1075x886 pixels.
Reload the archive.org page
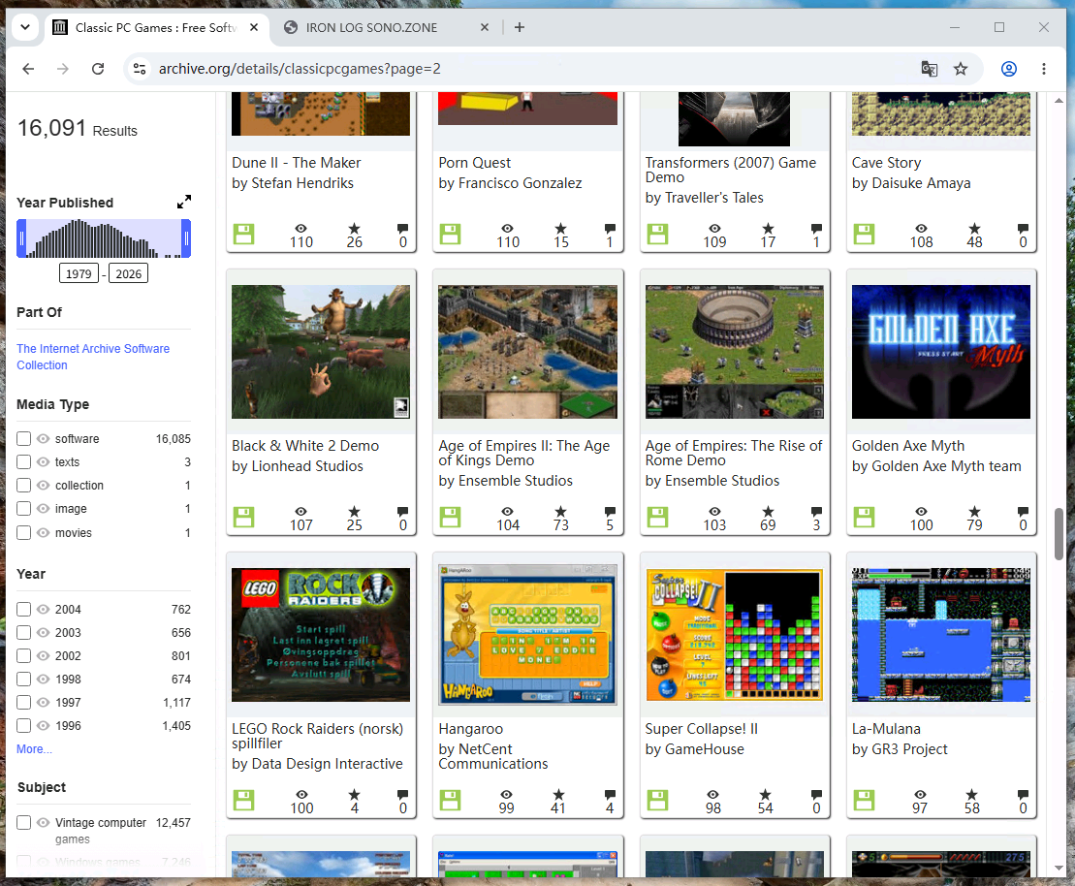coord(98,69)
